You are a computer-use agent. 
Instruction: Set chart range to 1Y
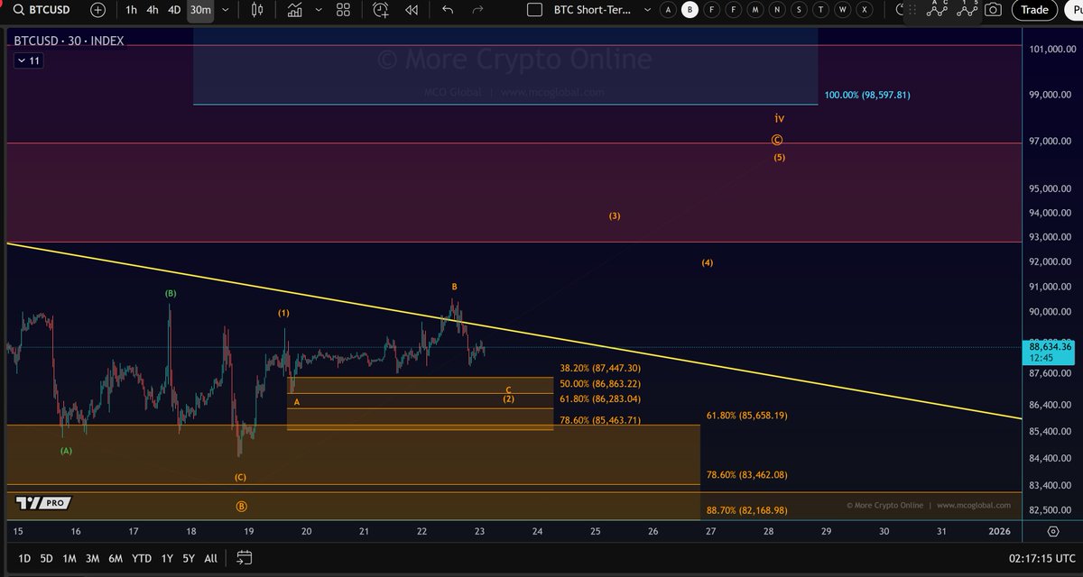(x=166, y=558)
